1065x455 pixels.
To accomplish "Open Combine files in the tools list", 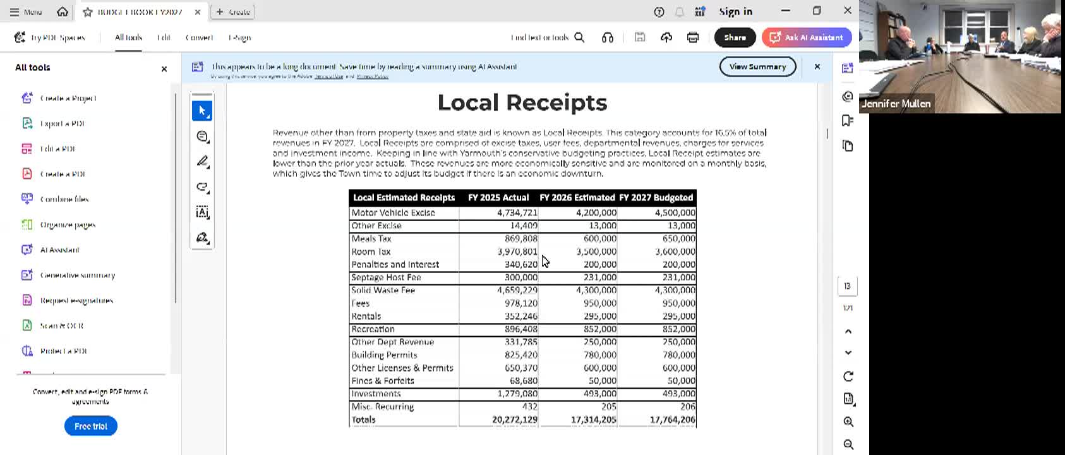I will (64, 199).
